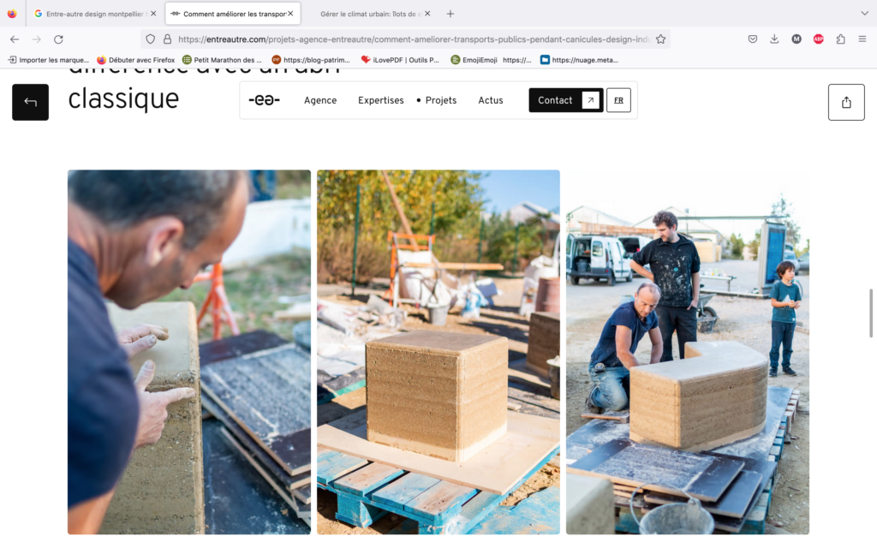877x548 pixels.
Task: Click the share icon button on the page
Action: (846, 102)
